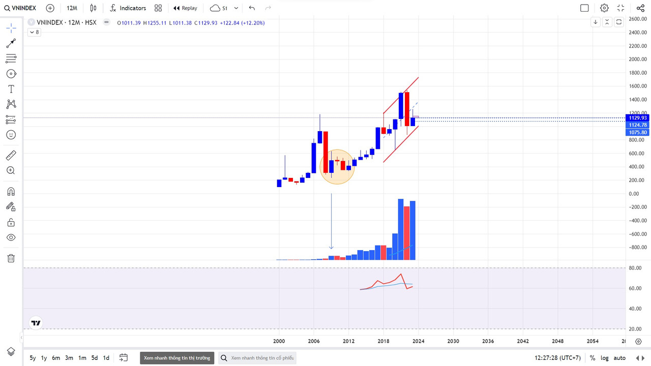Toggle symbol visibility next to HSX

(106, 22)
